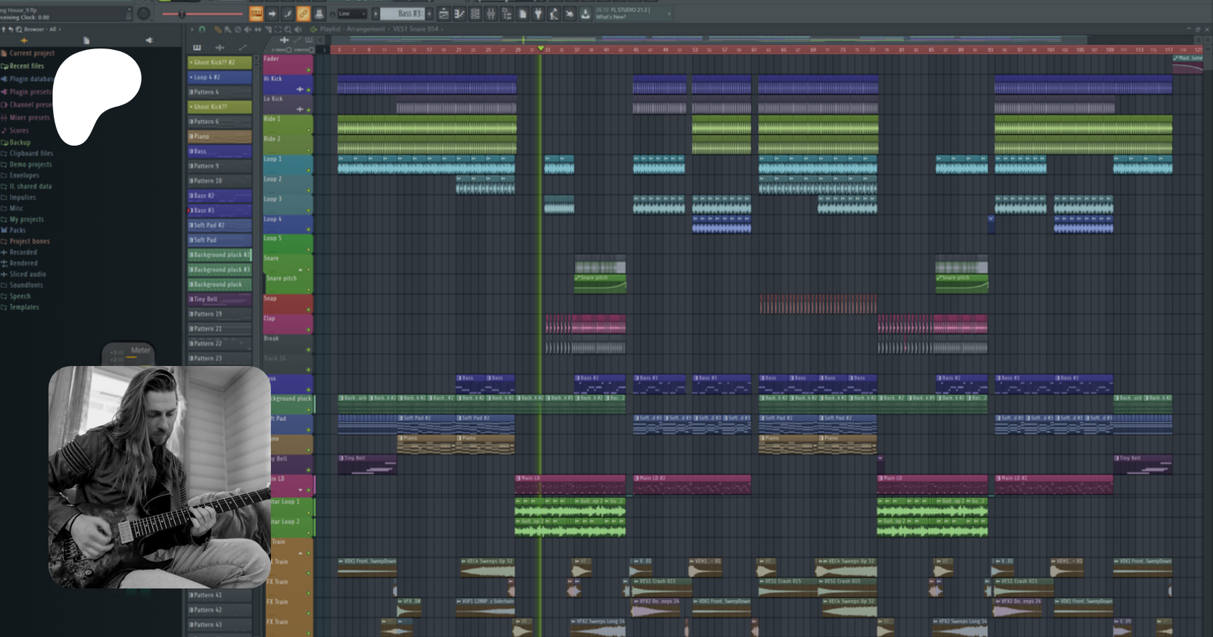The height and width of the screenshot is (637, 1213).
Task: Select the Tiny Bell pattern in picker
Action: pos(220,299)
